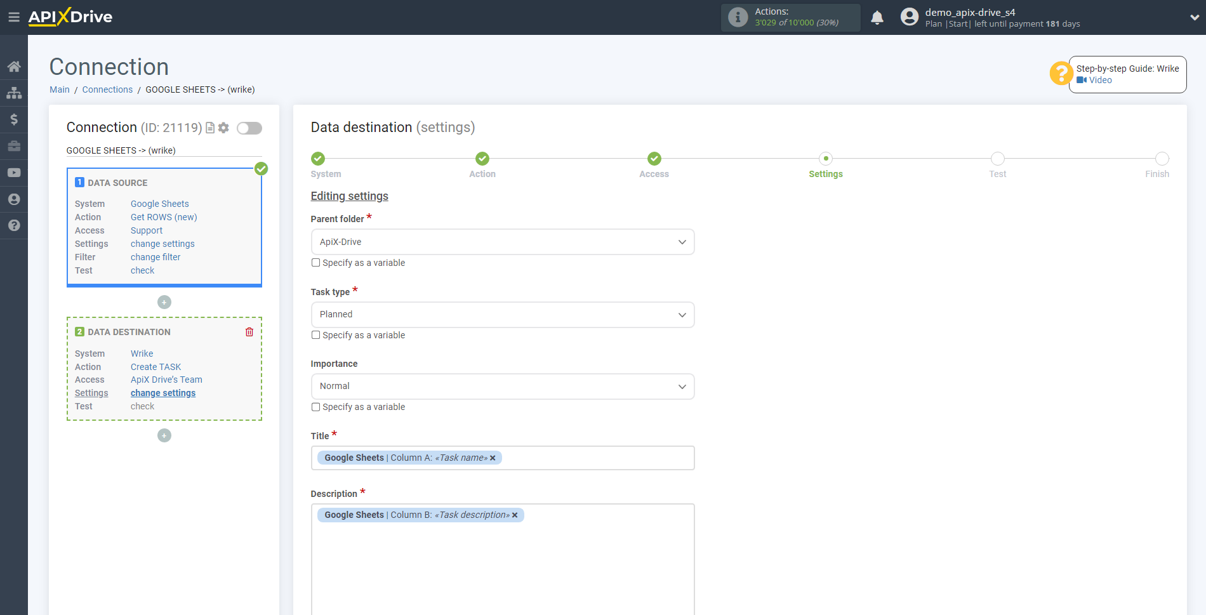
Task: Check 'Specify as a variable' under Parent folder
Action: [315, 263]
